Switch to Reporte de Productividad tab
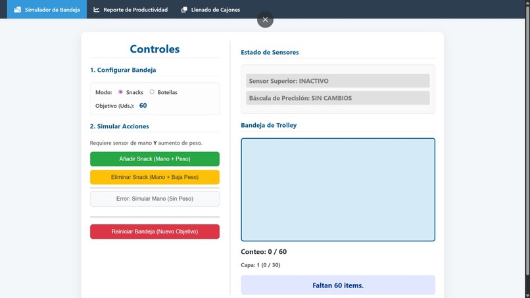The image size is (530, 298). click(130, 9)
